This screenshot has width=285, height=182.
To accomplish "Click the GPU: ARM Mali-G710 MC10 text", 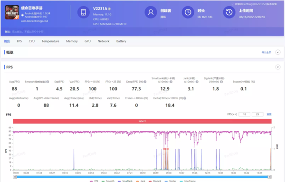I will (x=110, y=24).
